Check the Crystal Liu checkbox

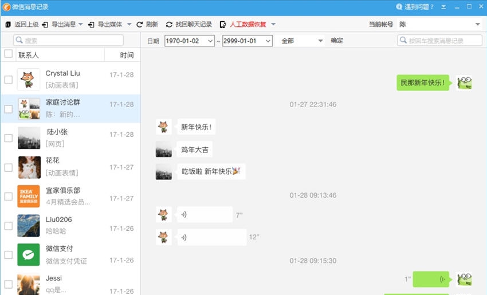9,80
